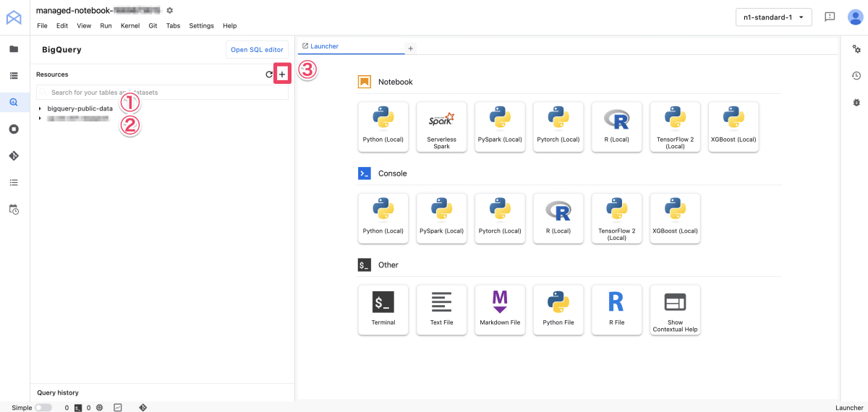Expand the blurred project below bigquery-public-data
The width and height of the screenshot is (868, 412).
pos(40,118)
